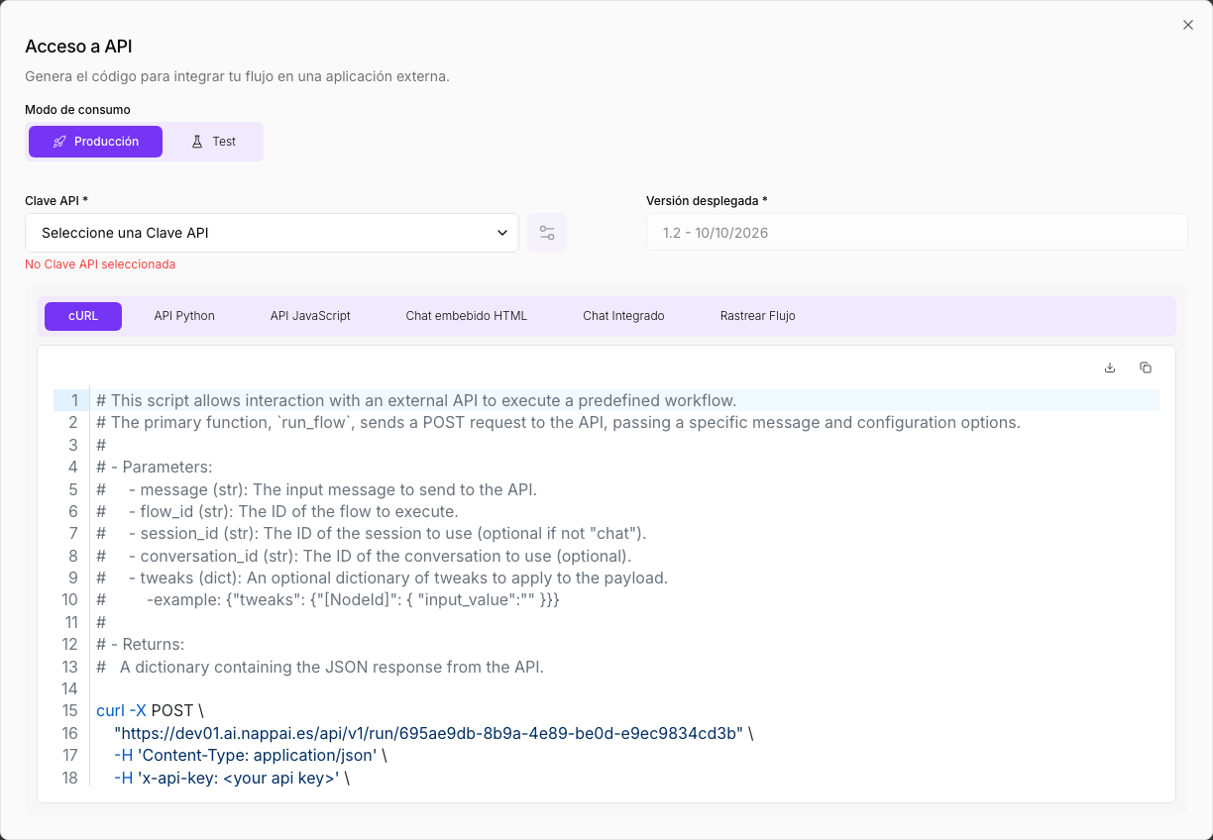This screenshot has width=1213, height=840.
Task: Click the 'session_id (str)' comment line
Action: pos(372,533)
